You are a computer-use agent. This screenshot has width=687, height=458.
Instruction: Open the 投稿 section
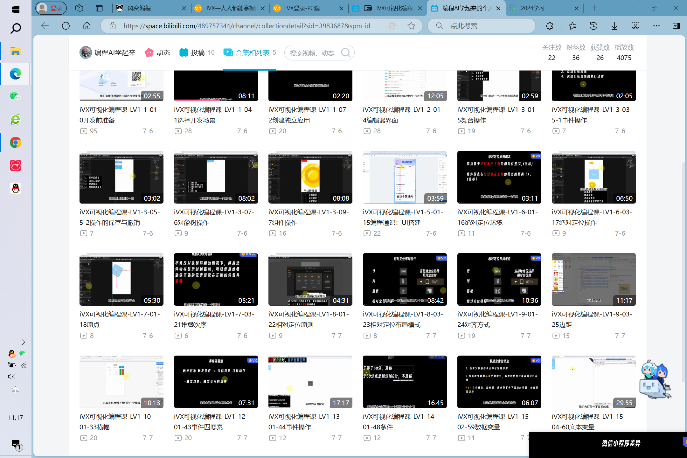(x=197, y=53)
